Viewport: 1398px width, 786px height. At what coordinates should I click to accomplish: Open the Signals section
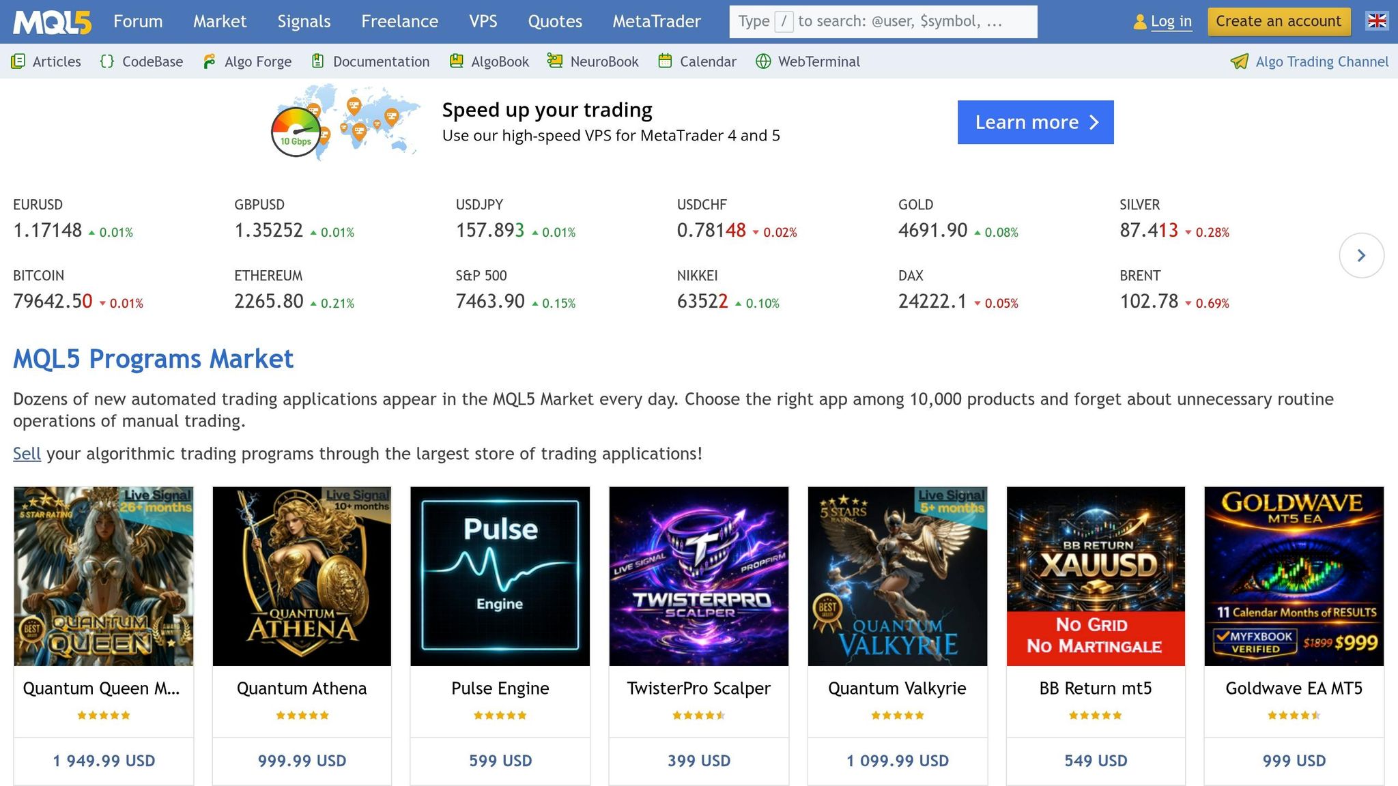tap(304, 21)
